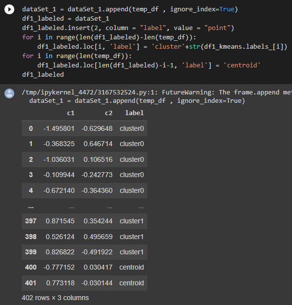Select the c1 column header

71,113
